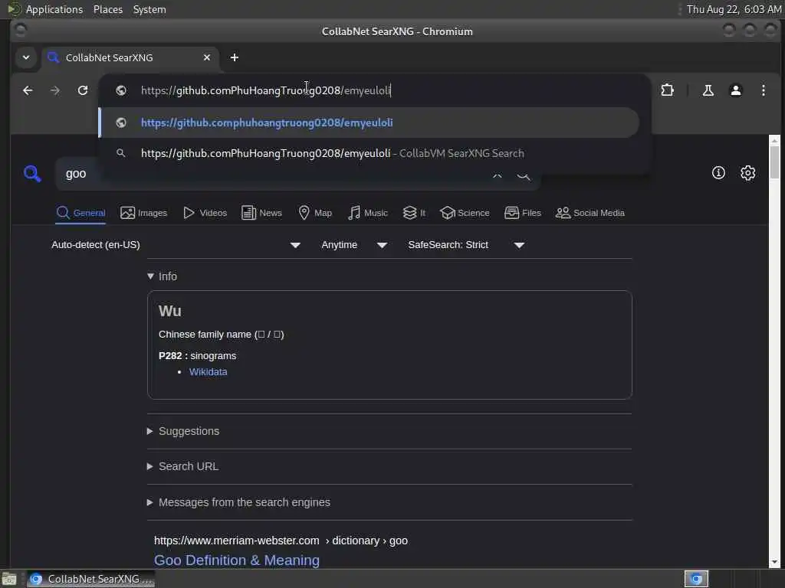Click the show desktop icon in bottom panel
Viewport: 785px width, 588px height.
9,579
